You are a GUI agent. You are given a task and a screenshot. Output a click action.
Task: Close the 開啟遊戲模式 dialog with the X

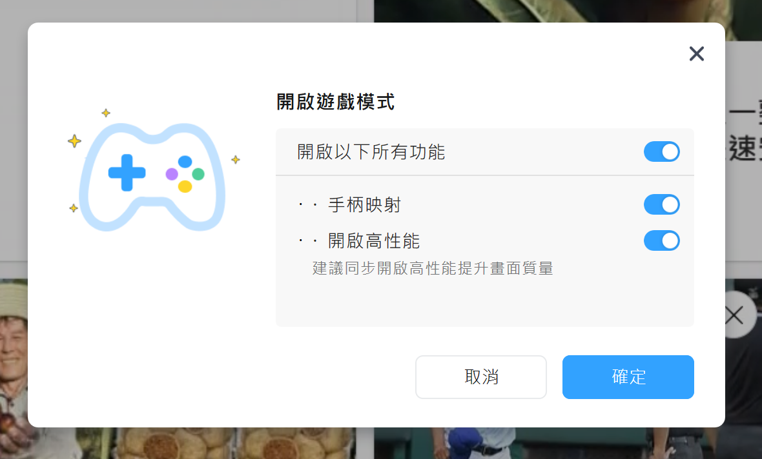[x=696, y=54]
